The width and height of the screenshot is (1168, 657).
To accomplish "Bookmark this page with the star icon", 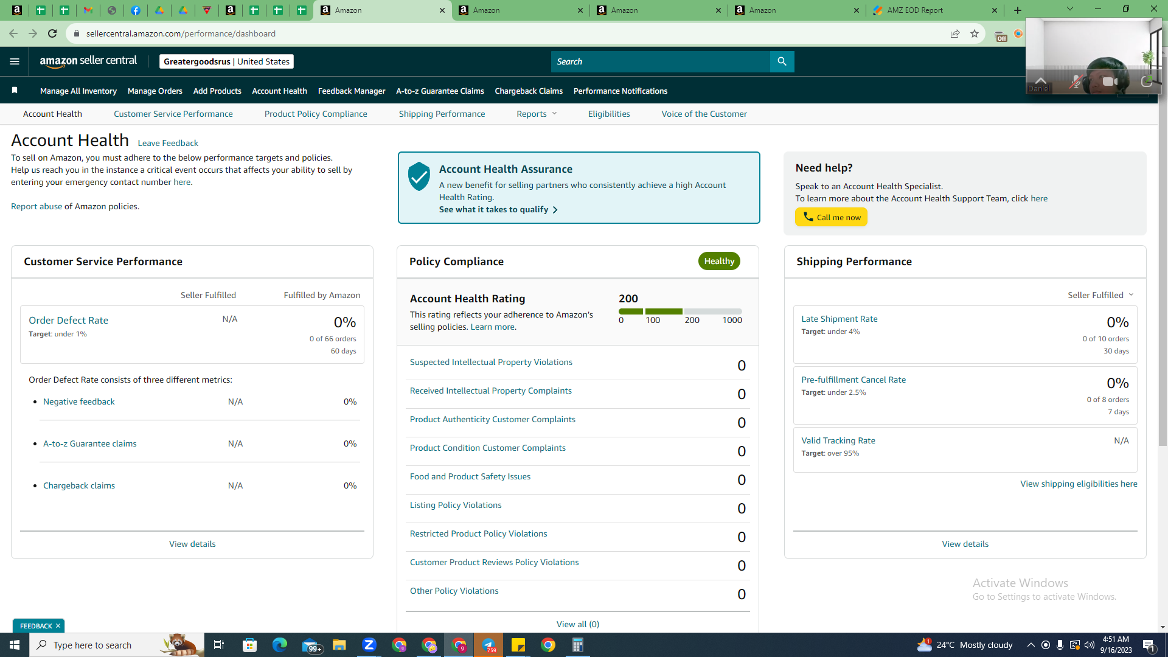I will coord(975,33).
